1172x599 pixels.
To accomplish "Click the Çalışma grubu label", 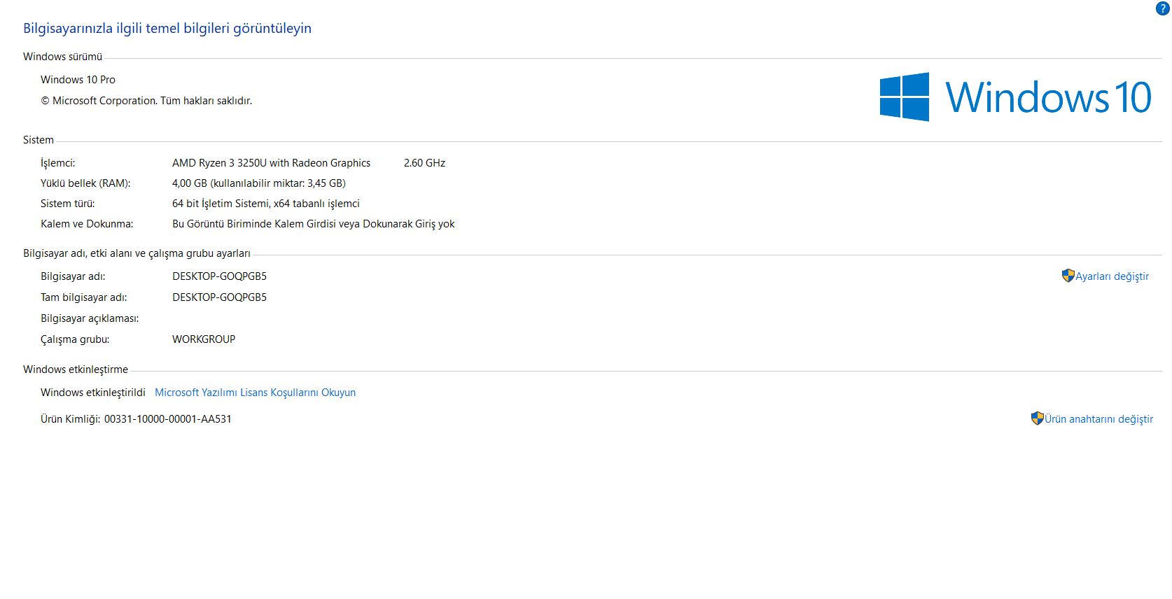I will point(75,339).
